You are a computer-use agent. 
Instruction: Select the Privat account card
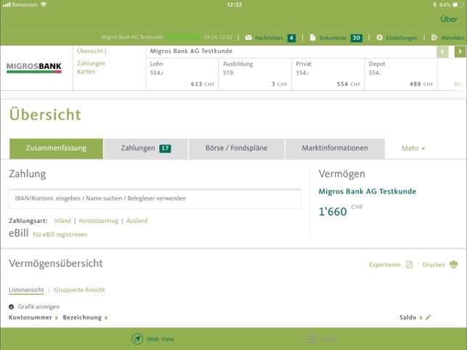[328, 74]
